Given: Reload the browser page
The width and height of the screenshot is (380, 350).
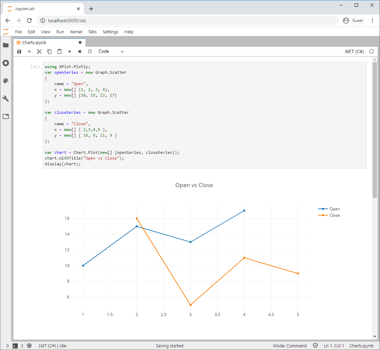Looking at the screenshot, I should (x=29, y=21).
